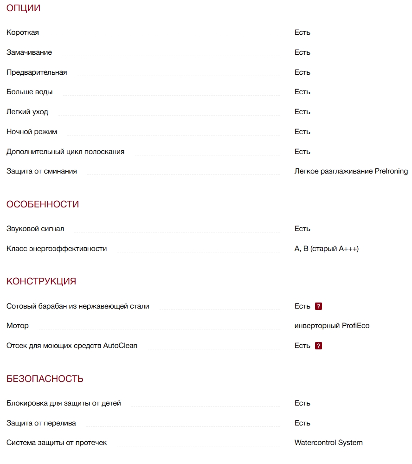
Task: Click the Легкое разглаживание PreIroning value
Action: [351, 171]
